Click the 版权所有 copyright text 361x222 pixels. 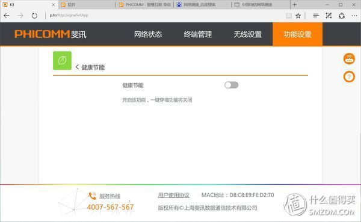208,208
